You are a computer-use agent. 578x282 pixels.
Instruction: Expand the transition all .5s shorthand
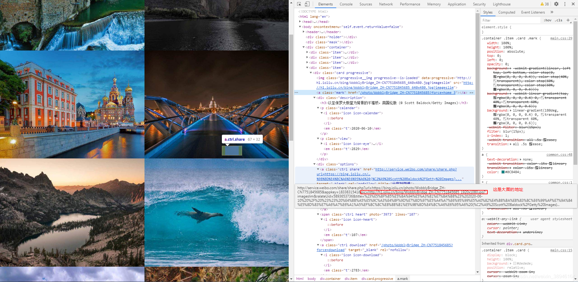tap(511, 144)
